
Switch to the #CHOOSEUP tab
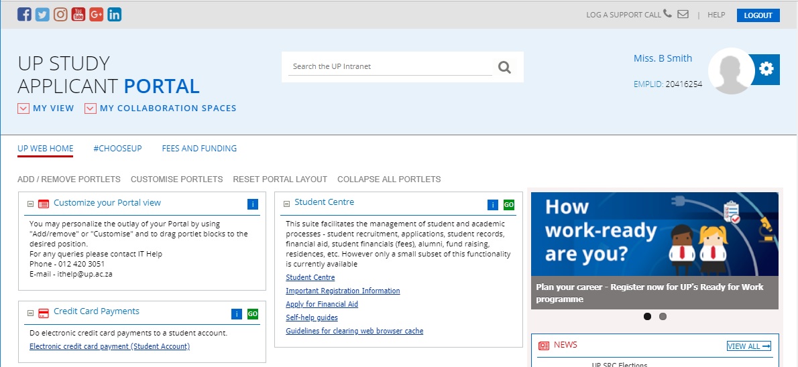[117, 149]
